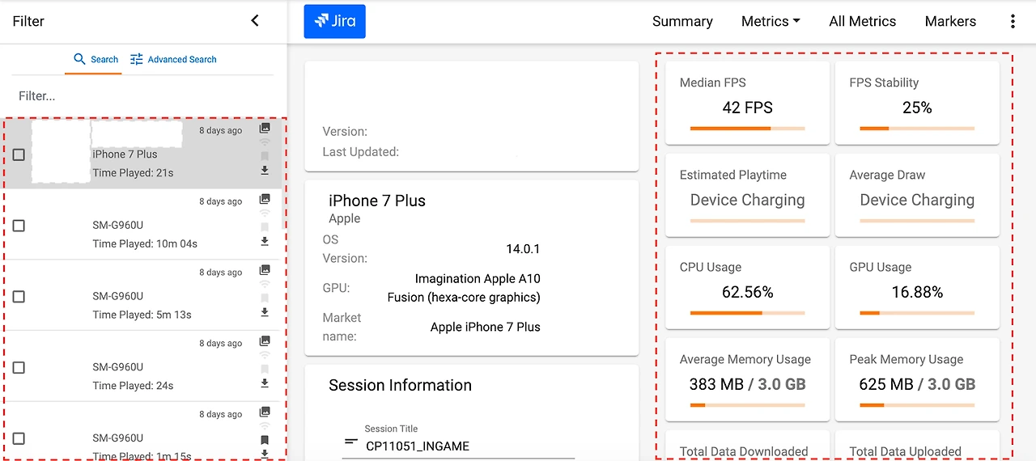Image resolution: width=1036 pixels, height=461 pixels.
Task: Click the Median FPS progress bar
Action: tap(747, 128)
